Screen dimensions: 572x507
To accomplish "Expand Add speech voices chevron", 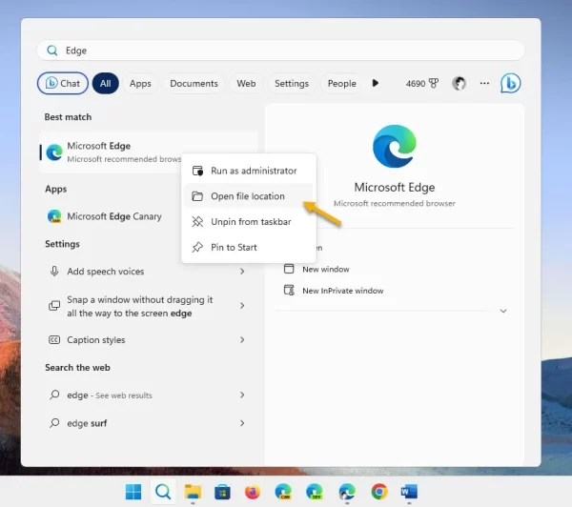I will (x=242, y=271).
